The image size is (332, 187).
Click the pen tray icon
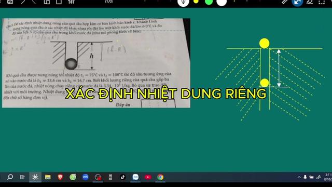coord(319,177)
